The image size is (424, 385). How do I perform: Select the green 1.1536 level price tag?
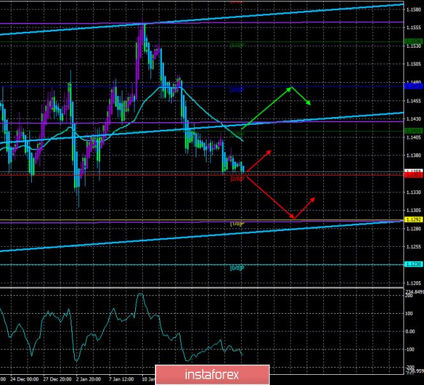coord(414,41)
